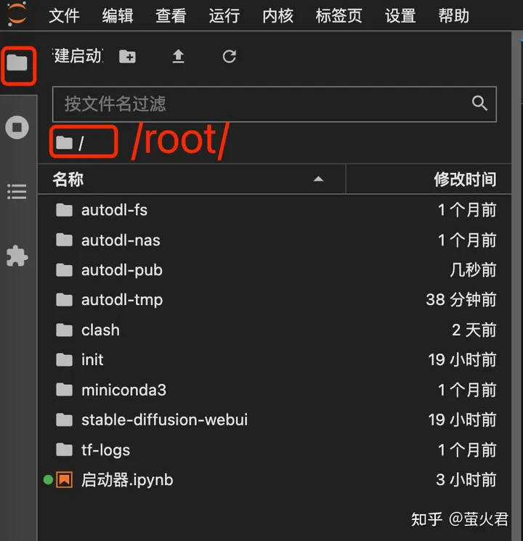Click the New Folder icon
The width and height of the screenshot is (523, 541).
(x=127, y=57)
